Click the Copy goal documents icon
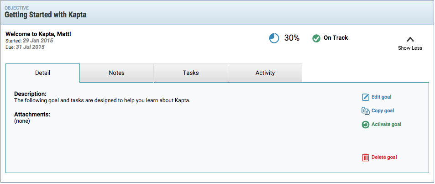The image size is (435, 184). pyautogui.click(x=366, y=111)
